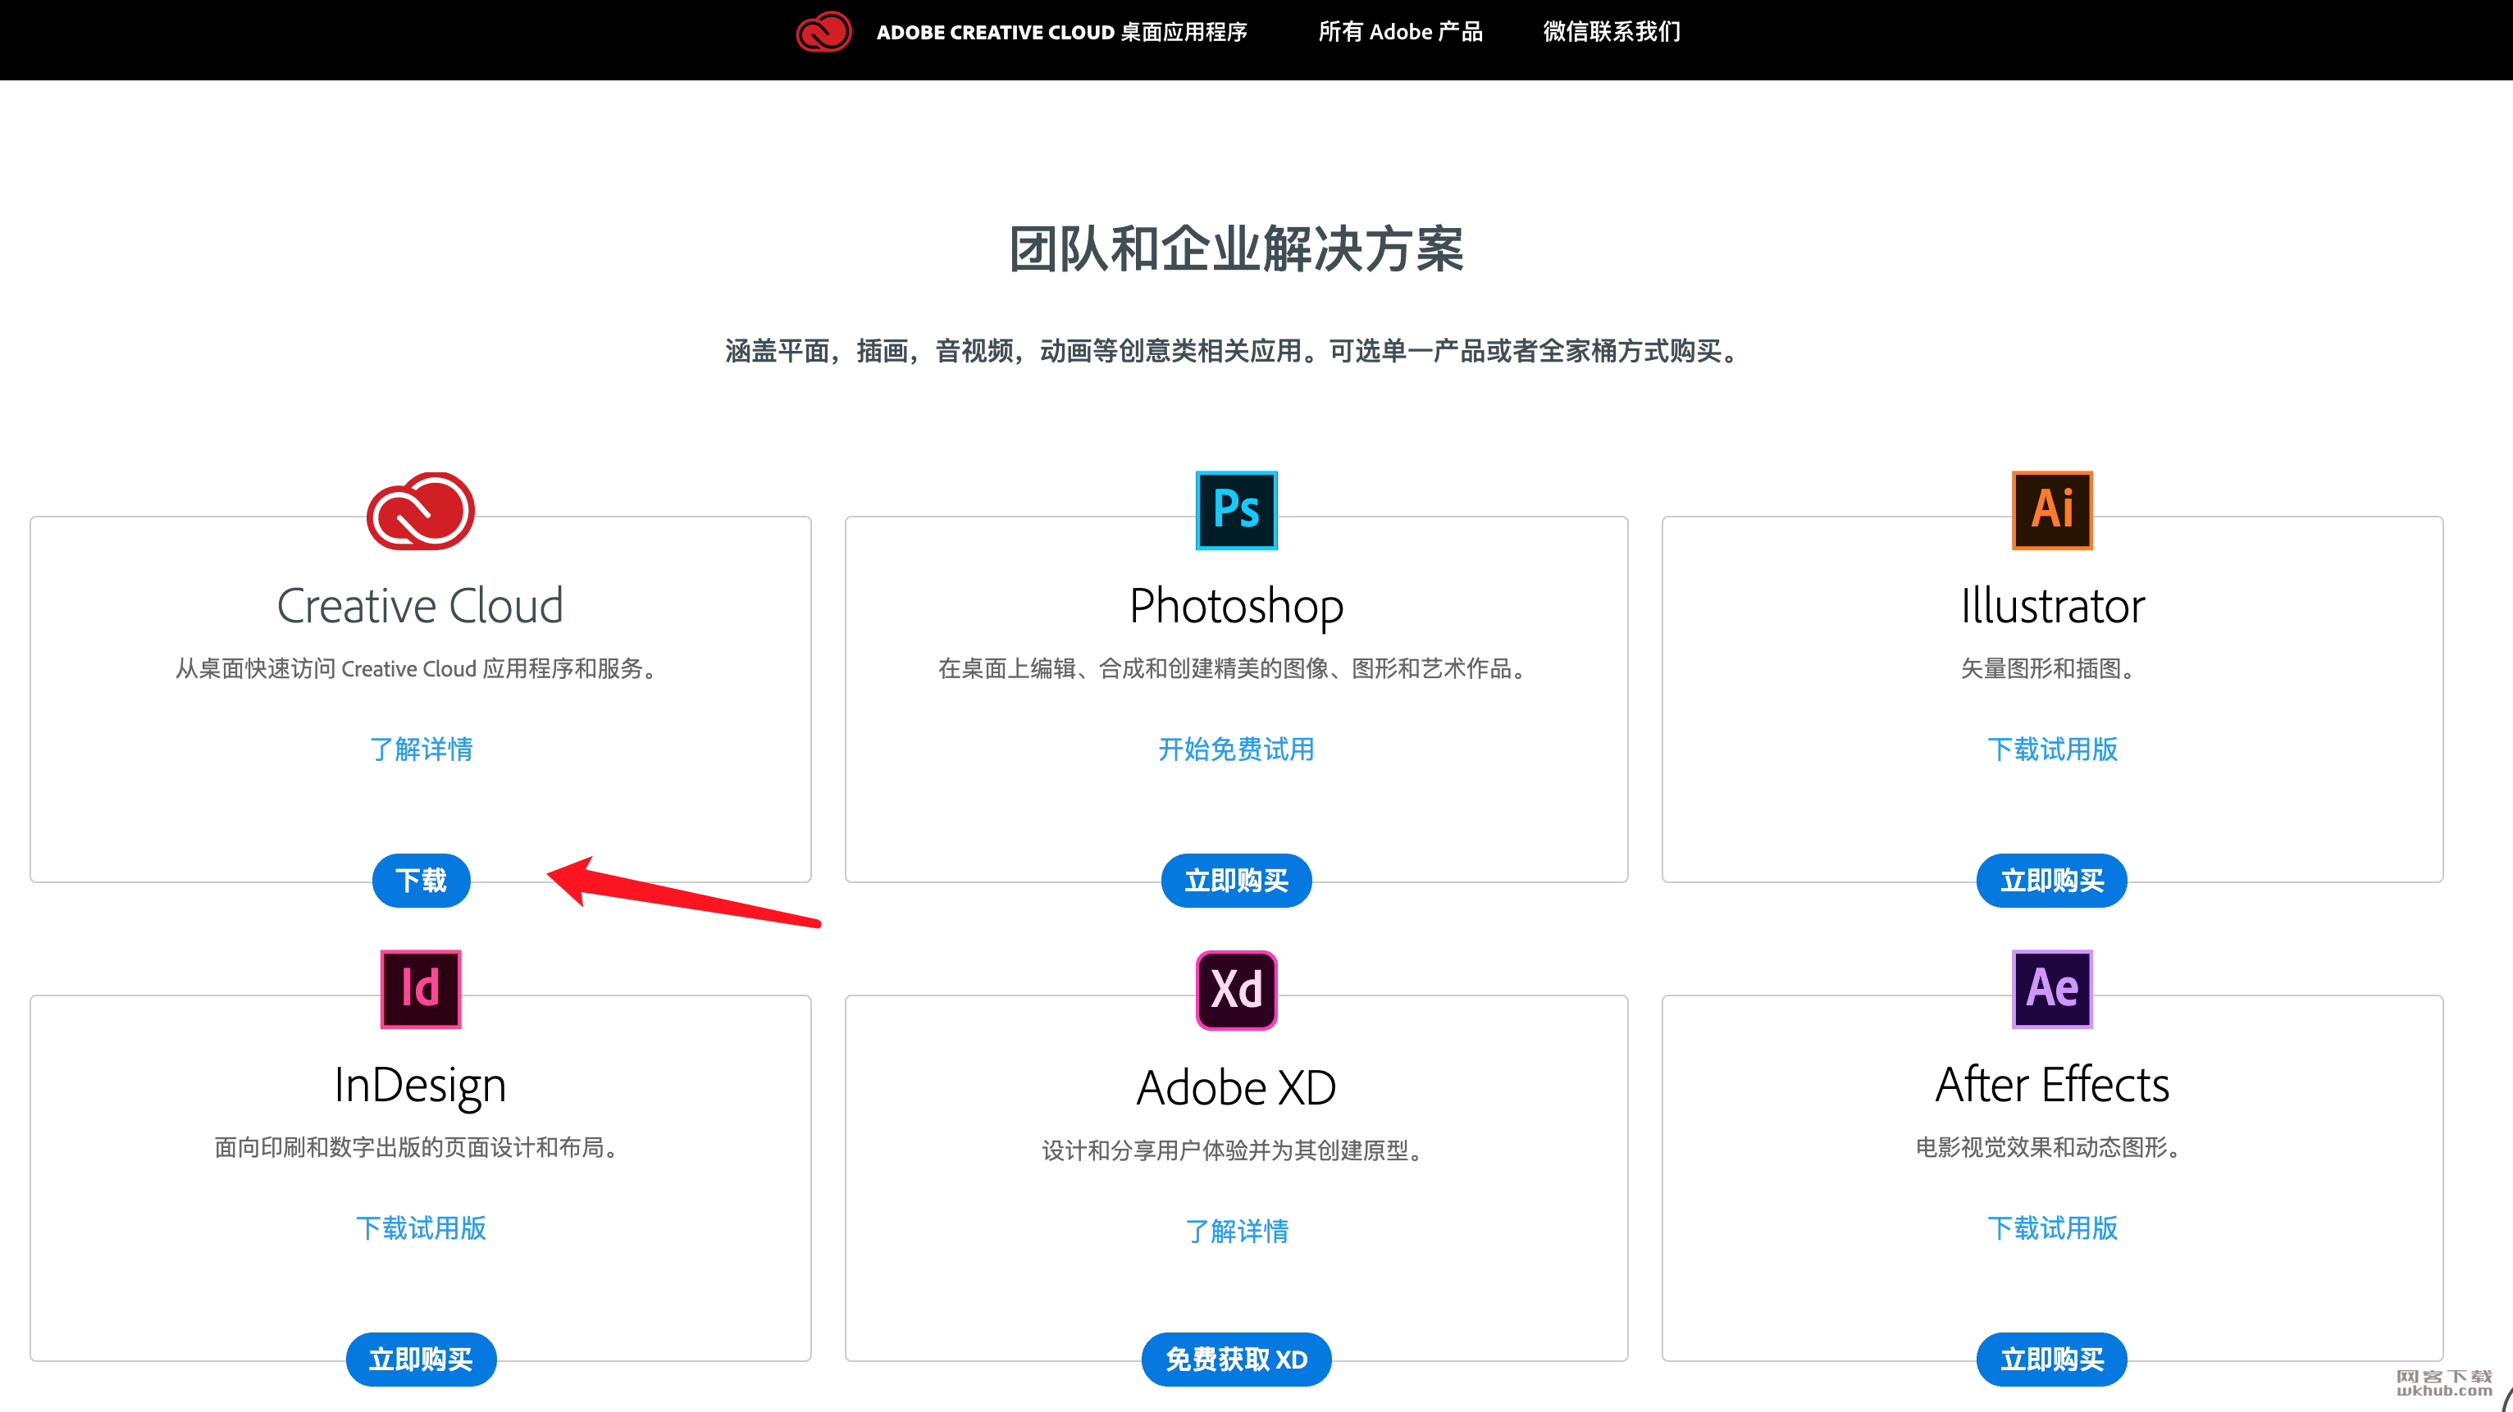Click the After Effects card title
Image resolution: width=2513 pixels, height=1412 pixels.
pyautogui.click(x=2051, y=1084)
